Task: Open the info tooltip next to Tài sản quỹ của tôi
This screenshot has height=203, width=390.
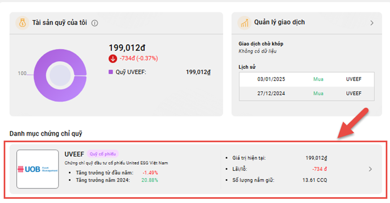Action: (x=95, y=23)
